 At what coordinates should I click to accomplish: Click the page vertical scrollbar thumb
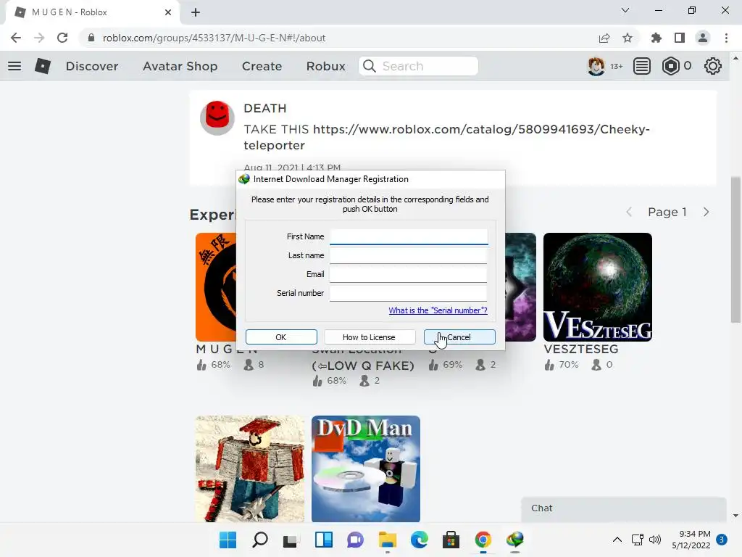pos(735,249)
